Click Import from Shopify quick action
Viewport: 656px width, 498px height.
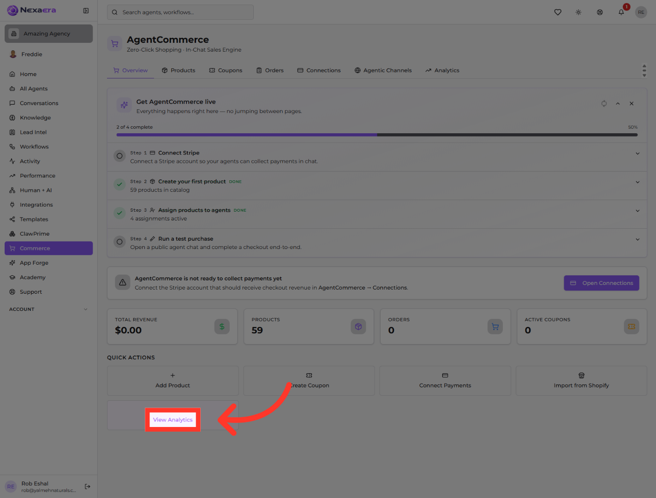coord(581,380)
